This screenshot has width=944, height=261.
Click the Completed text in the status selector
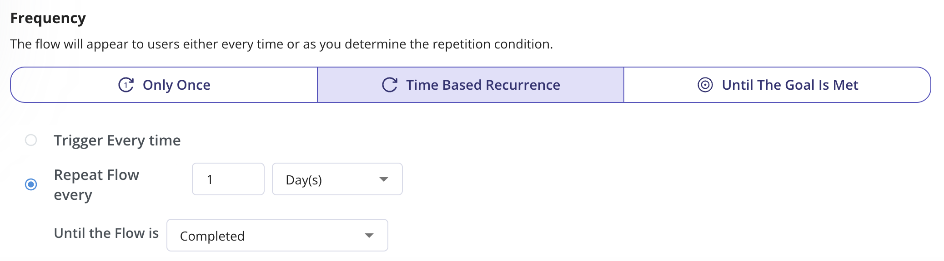[212, 236]
